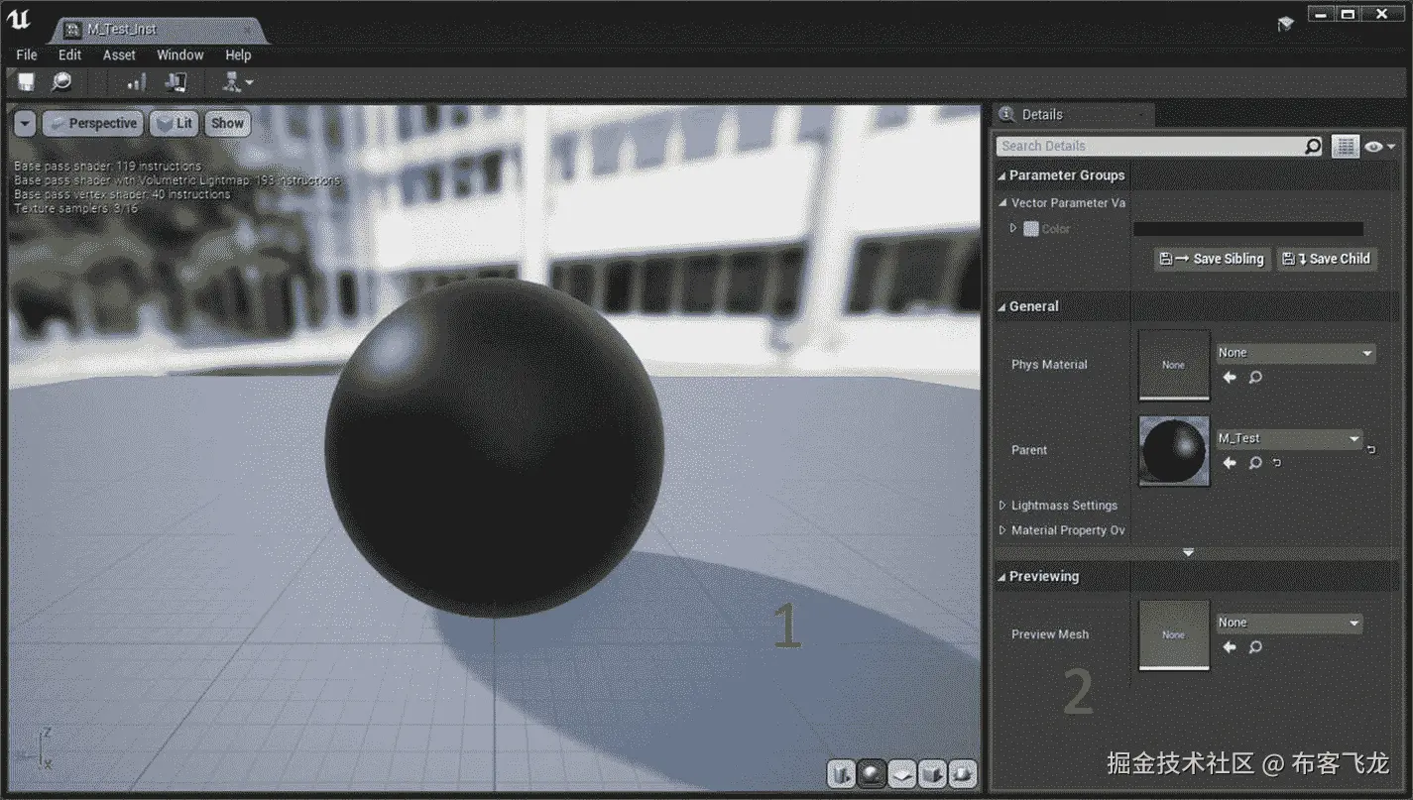Browse to Parent asset magnifier icon

tap(1255, 463)
